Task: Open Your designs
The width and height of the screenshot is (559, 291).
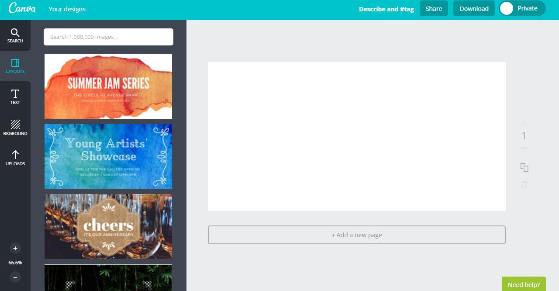Action: [x=67, y=9]
